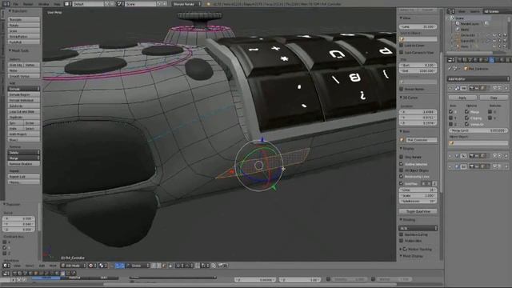512x288 pixels.
Task: Toggle Mirror modifier Clipping checkbox
Action: pyautogui.click(x=466, y=118)
